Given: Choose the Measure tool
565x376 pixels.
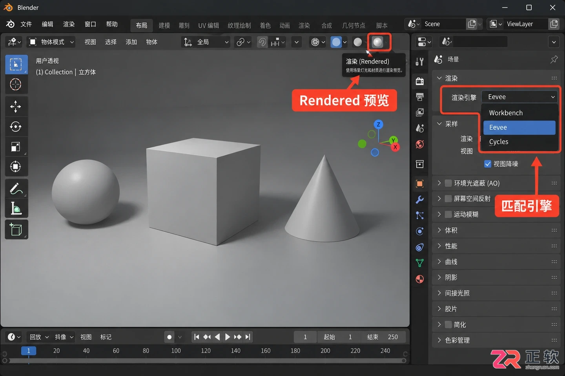Looking at the screenshot, I should 16,208.
